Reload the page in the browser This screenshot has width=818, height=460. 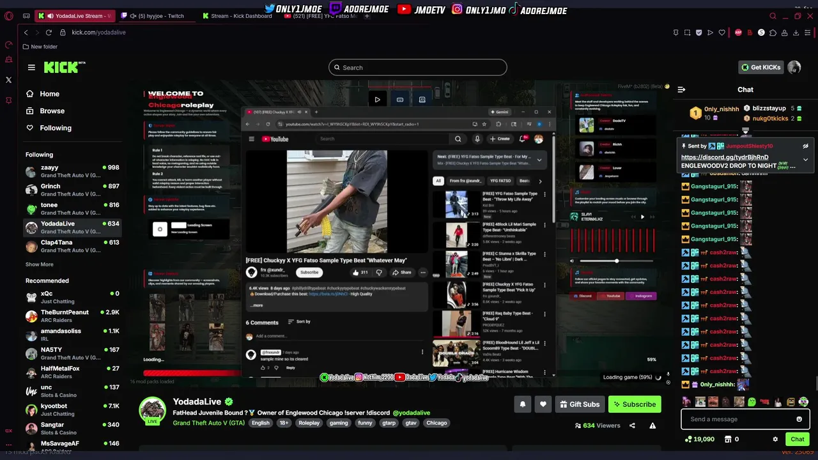tap(49, 32)
